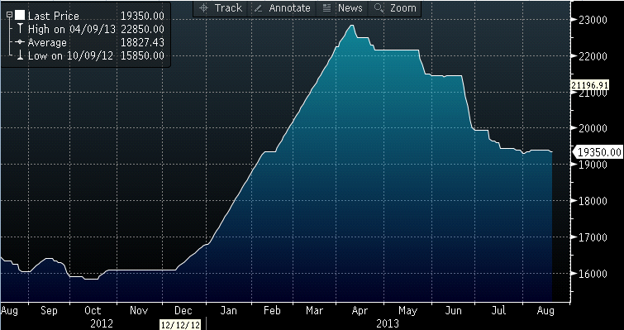Click the white Last Price swatch
The image size is (624, 330).
[20, 16]
